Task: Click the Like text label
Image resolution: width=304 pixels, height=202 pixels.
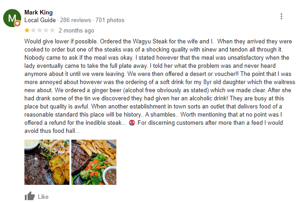Action: [43, 197]
